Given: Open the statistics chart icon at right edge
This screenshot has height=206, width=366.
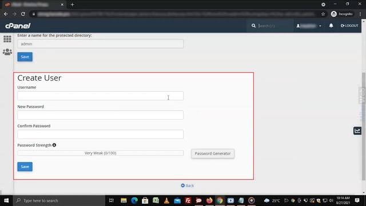Looking at the screenshot, I should click(357, 130).
